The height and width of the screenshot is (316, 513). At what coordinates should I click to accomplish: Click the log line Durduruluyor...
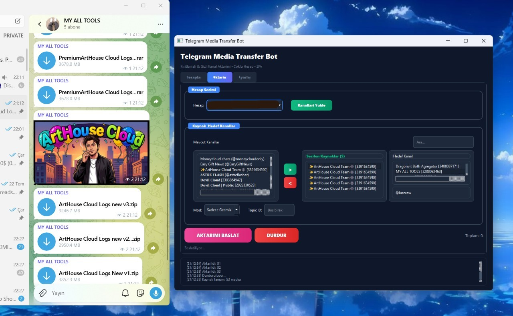(206, 275)
